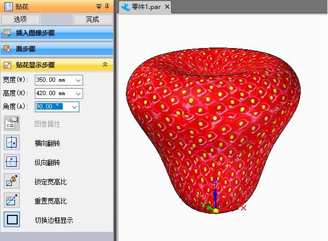Select the 贴花显示步骤 header bar
Image resolution: width=328 pixels, height=241 pixels.
pos(57,65)
